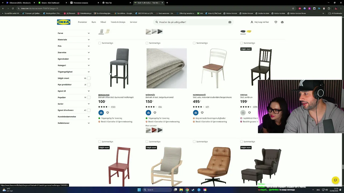Open the Tilbud menu
The width and height of the screenshot is (344, 193).
[x=103, y=22]
